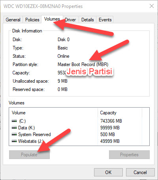
Task: Click the volume Properties button
Action: coord(129,155)
